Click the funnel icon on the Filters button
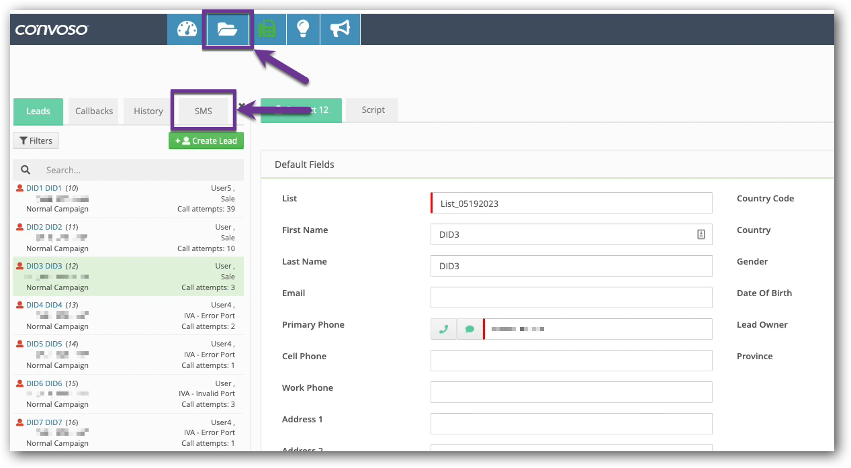 (x=24, y=140)
